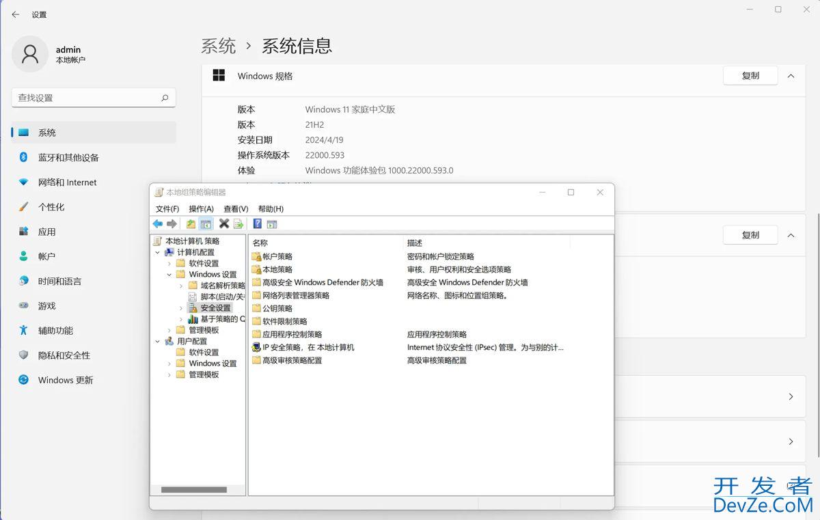Select 高级安全 Windows Defender 防火墙 policy item

(x=321, y=282)
